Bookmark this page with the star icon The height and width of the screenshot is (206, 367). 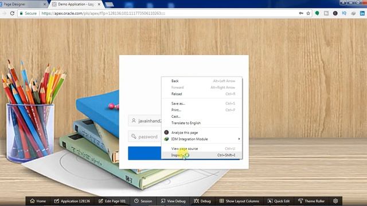pyautogui.click(x=309, y=13)
